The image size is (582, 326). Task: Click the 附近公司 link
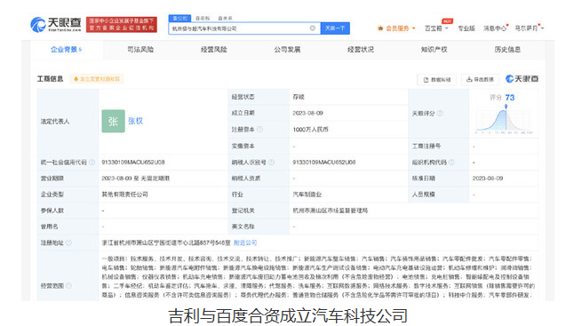coord(245,243)
